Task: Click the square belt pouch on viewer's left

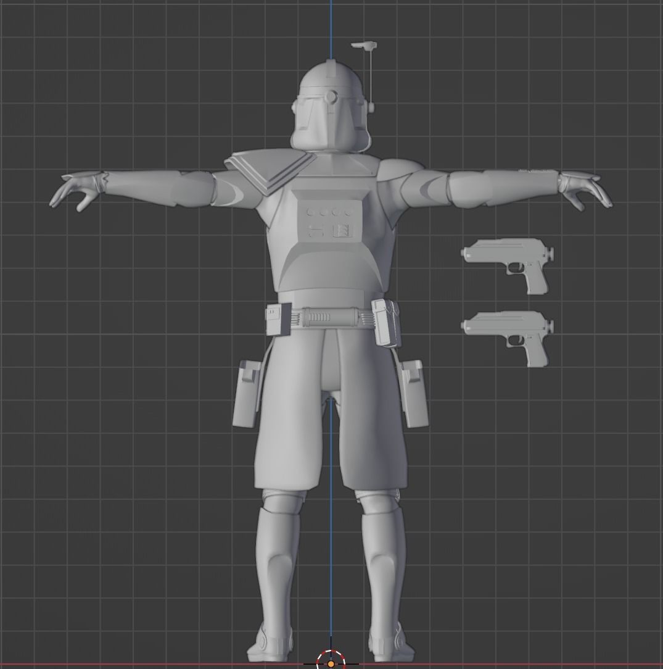Action: [279, 319]
